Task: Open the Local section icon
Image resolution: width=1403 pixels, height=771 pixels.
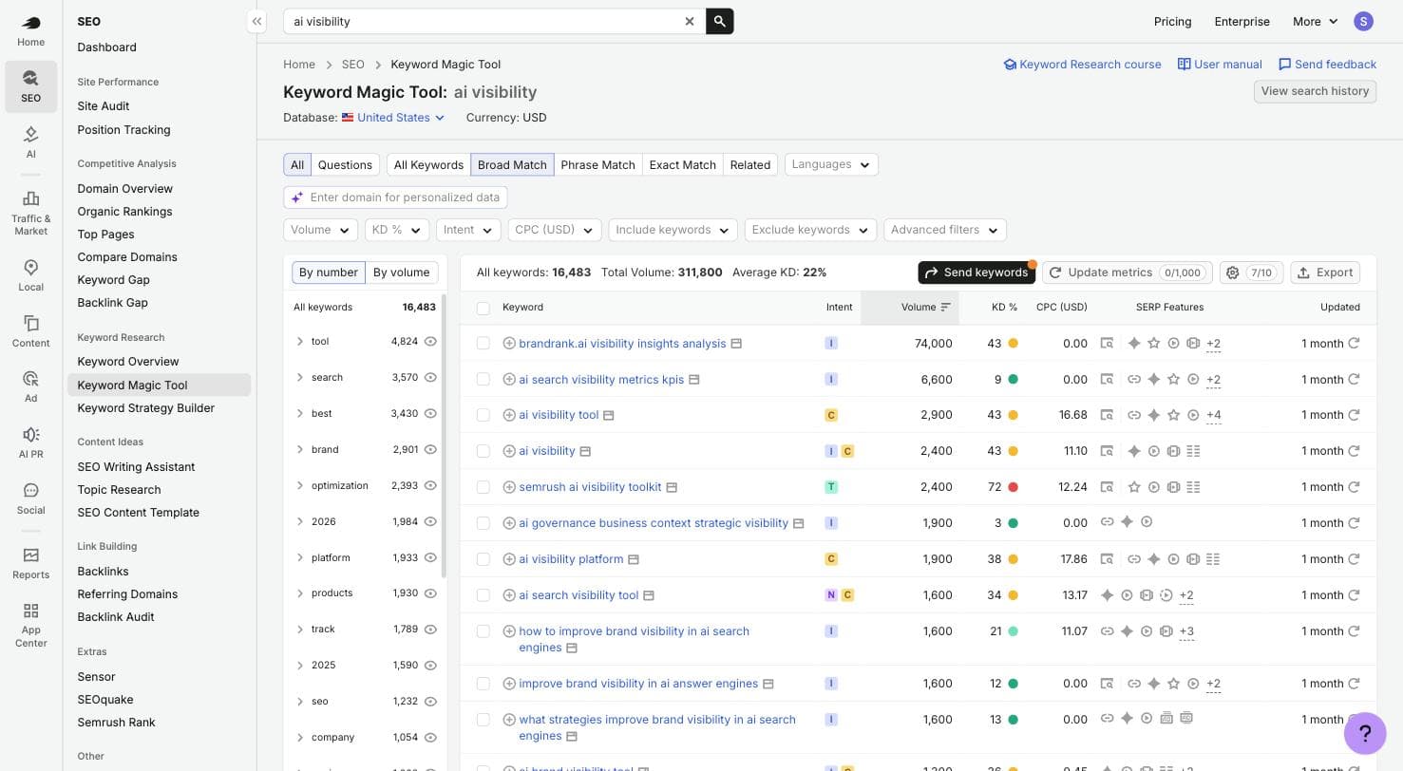Action: (30, 275)
